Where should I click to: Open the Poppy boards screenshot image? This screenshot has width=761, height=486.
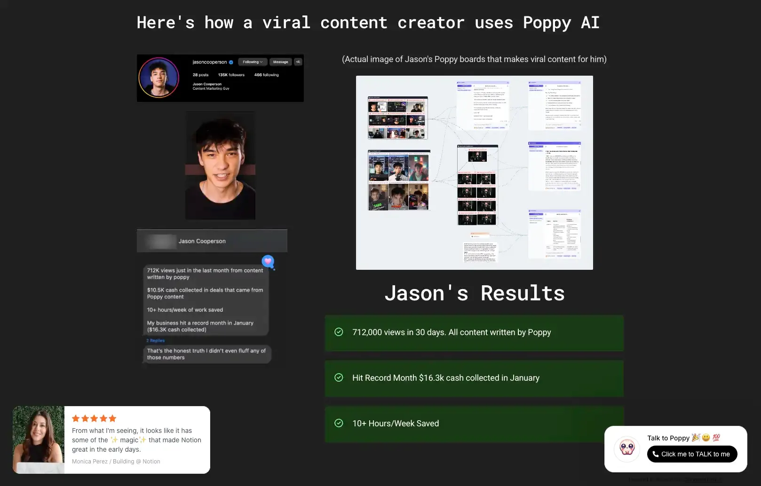tap(474, 172)
